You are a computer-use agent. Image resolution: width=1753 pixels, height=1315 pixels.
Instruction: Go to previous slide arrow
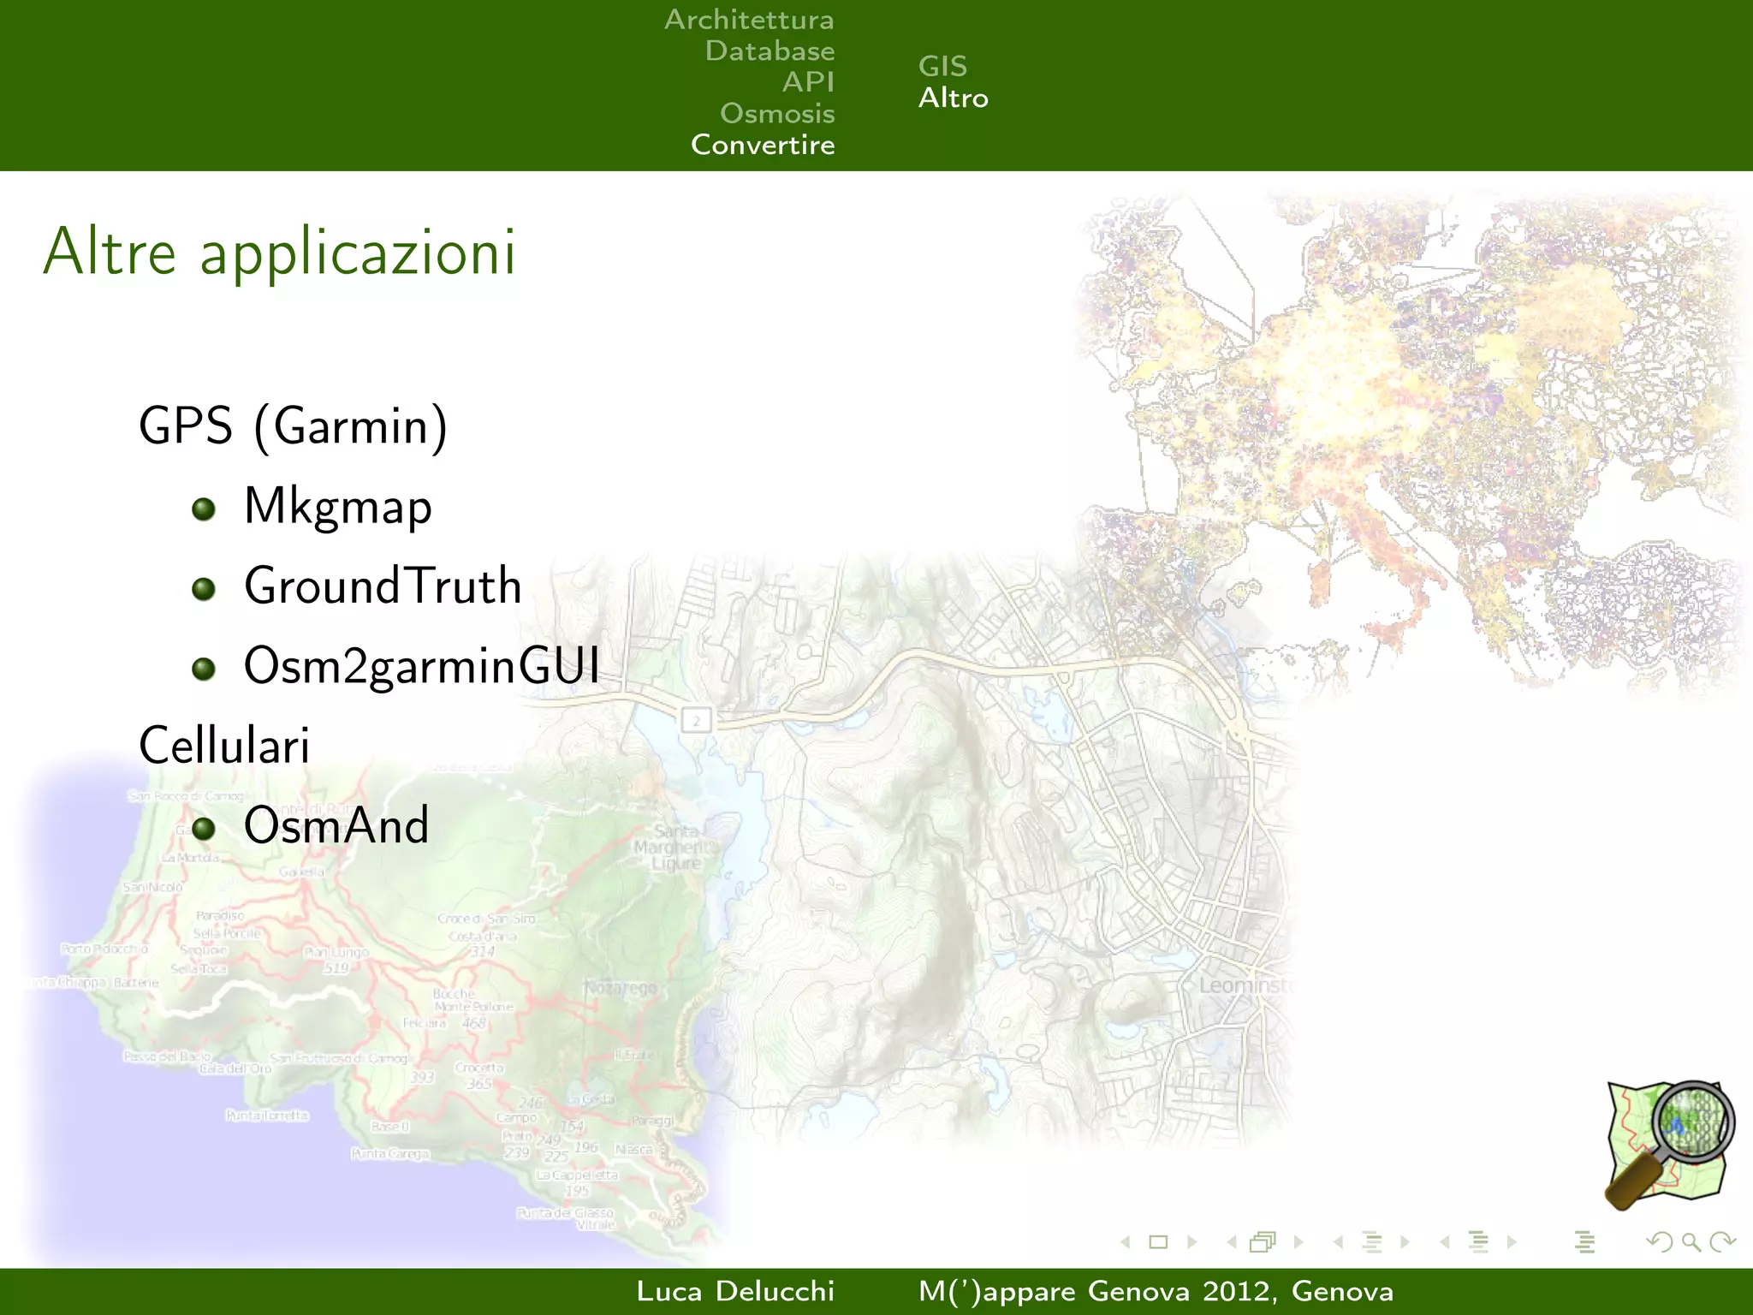1126,1242
